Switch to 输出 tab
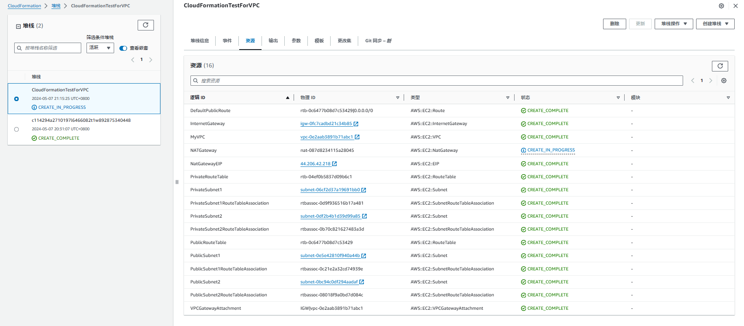Viewport: 744px width, 326px height. click(273, 41)
